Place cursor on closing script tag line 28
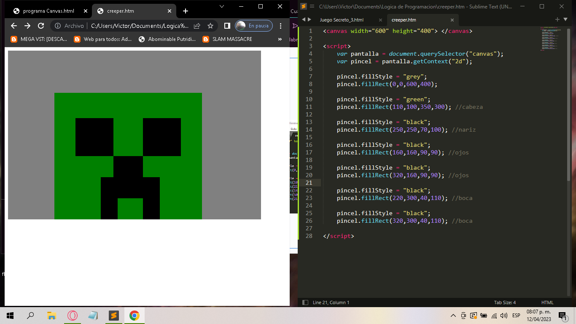Screen dimensions: 576x324 pos(339,236)
